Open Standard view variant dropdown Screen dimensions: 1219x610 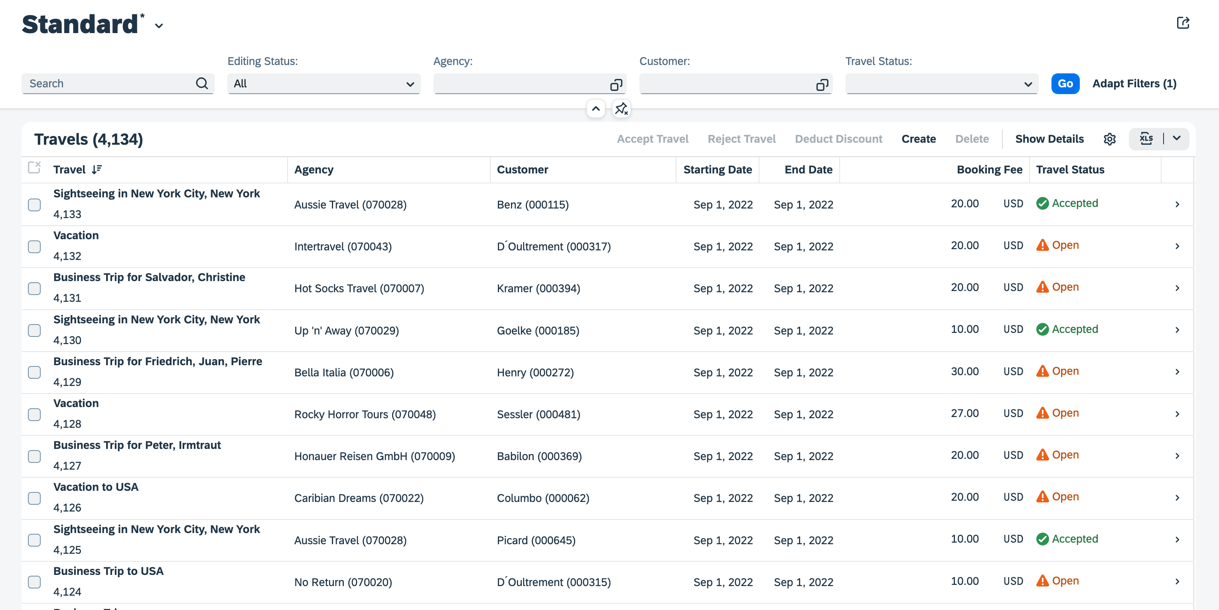pyautogui.click(x=159, y=26)
